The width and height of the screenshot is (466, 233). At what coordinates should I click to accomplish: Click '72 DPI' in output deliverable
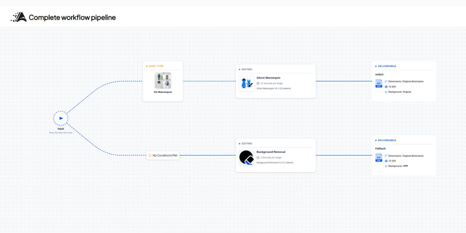(392, 87)
